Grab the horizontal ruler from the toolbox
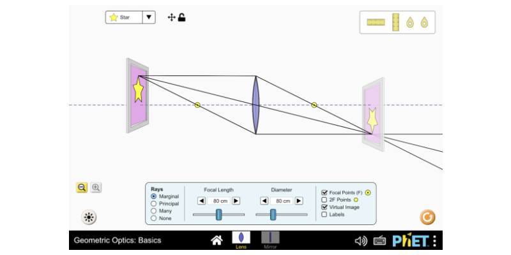 [x=376, y=22]
